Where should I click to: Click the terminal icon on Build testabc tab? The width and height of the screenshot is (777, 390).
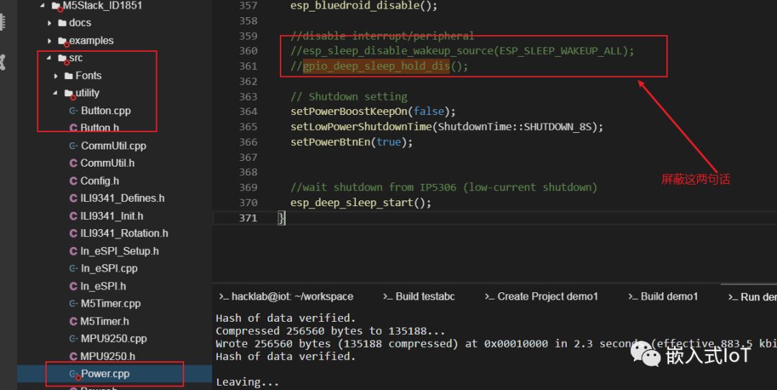point(388,297)
